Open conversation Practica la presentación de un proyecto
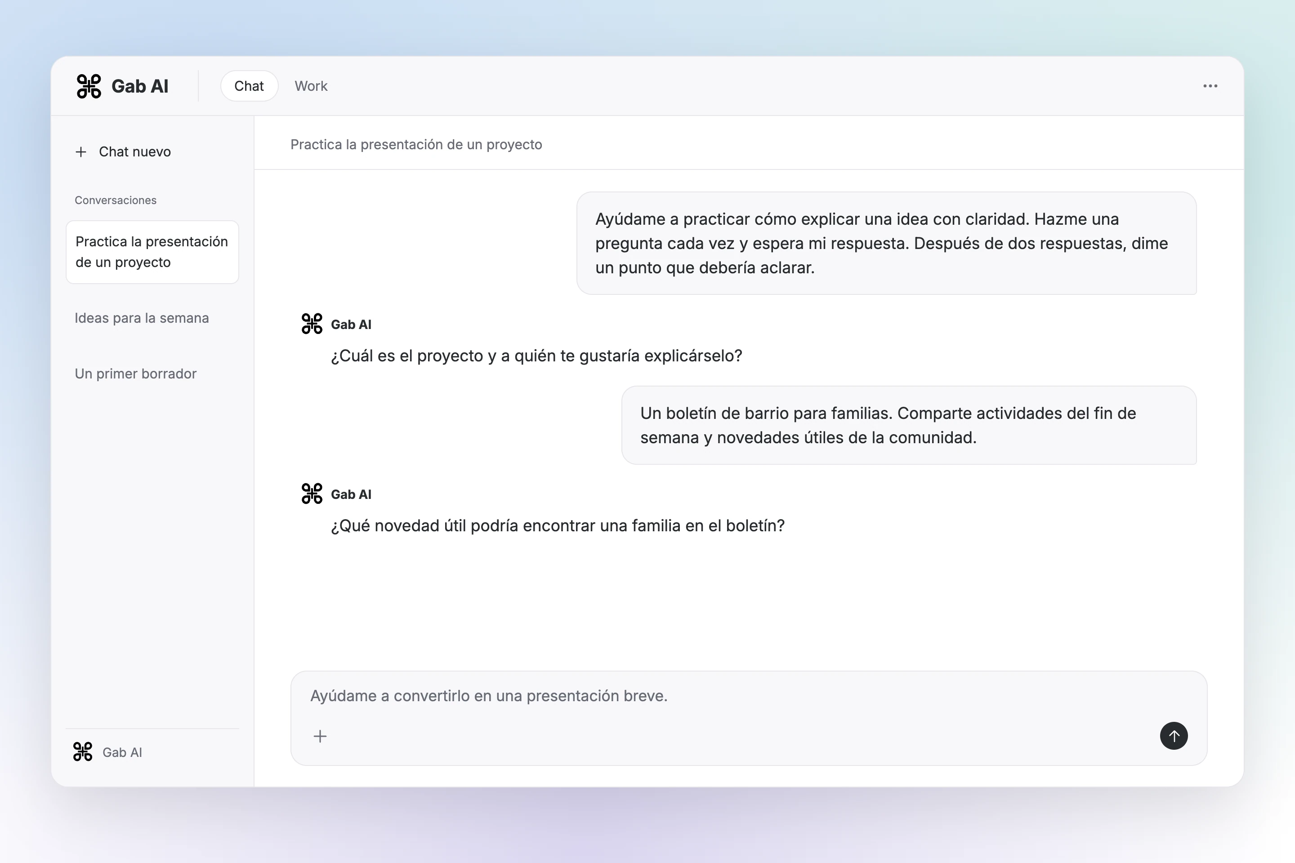1295x863 pixels. click(152, 252)
